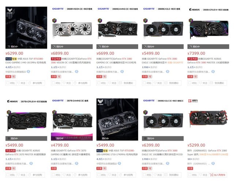Click the cart 加入购物车 icon on the Gainward listing

click(211, 175)
